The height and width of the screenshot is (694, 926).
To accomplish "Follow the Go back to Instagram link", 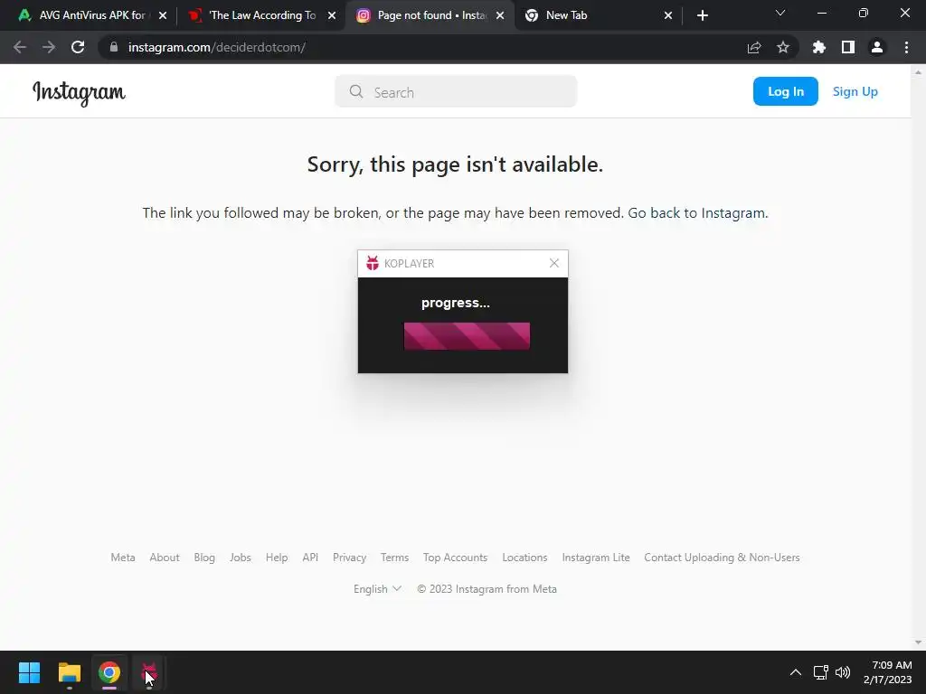I will pyautogui.click(x=697, y=213).
